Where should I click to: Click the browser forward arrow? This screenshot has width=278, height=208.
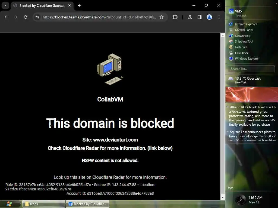coord(15,17)
